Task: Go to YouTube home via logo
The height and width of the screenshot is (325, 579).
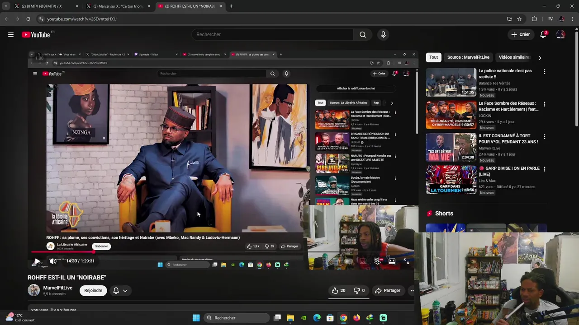Action: [x=36, y=35]
